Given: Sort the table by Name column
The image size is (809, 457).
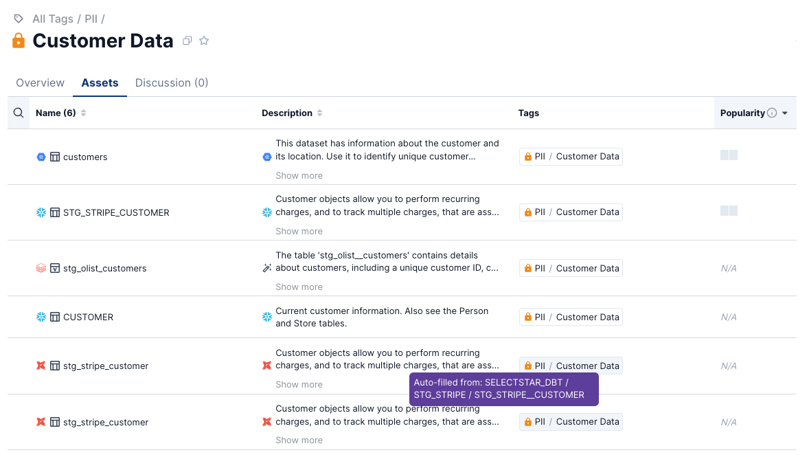Looking at the screenshot, I should click(x=84, y=113).
